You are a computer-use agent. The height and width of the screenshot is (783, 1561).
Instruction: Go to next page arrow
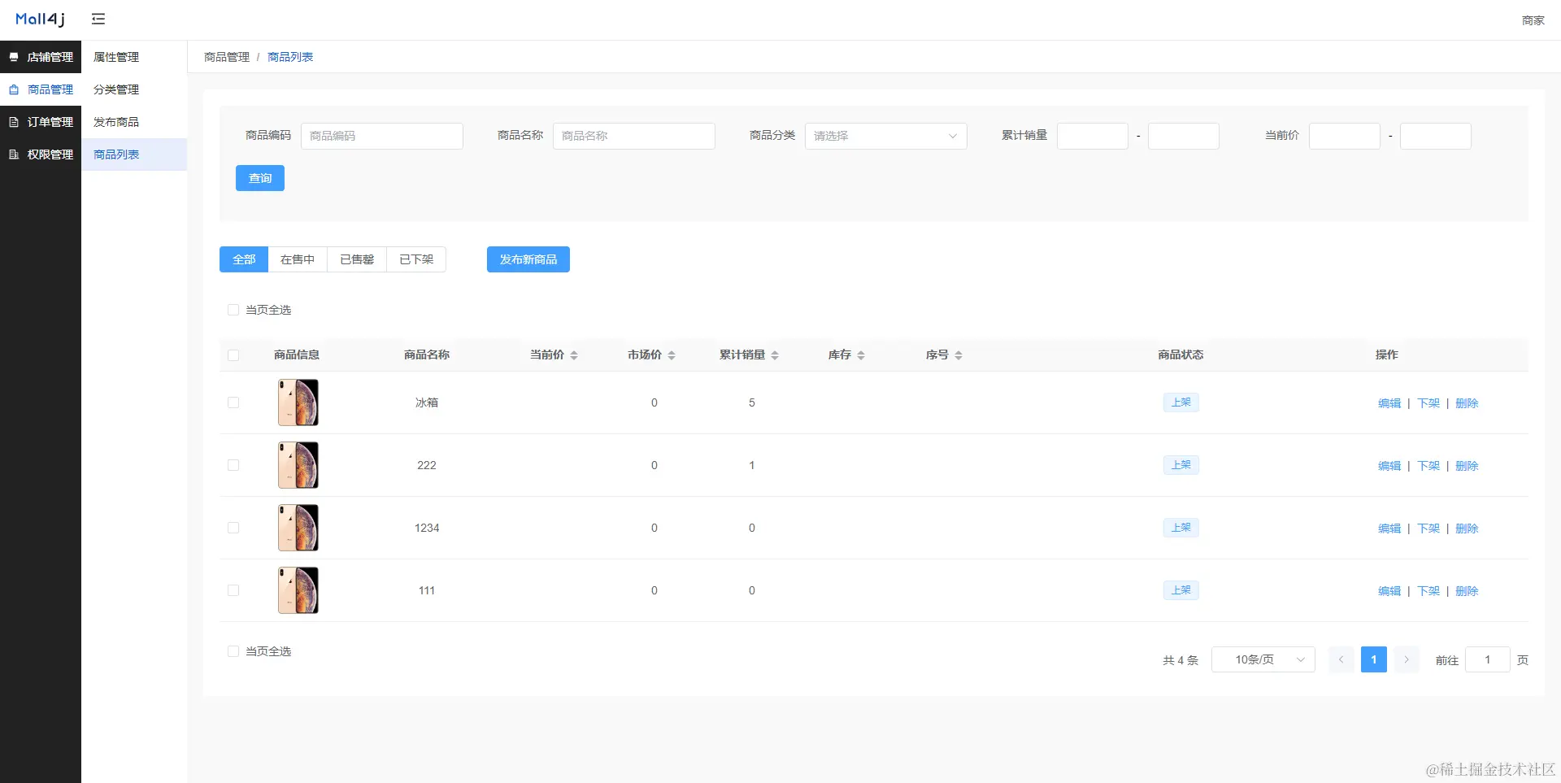(1407, 659)
